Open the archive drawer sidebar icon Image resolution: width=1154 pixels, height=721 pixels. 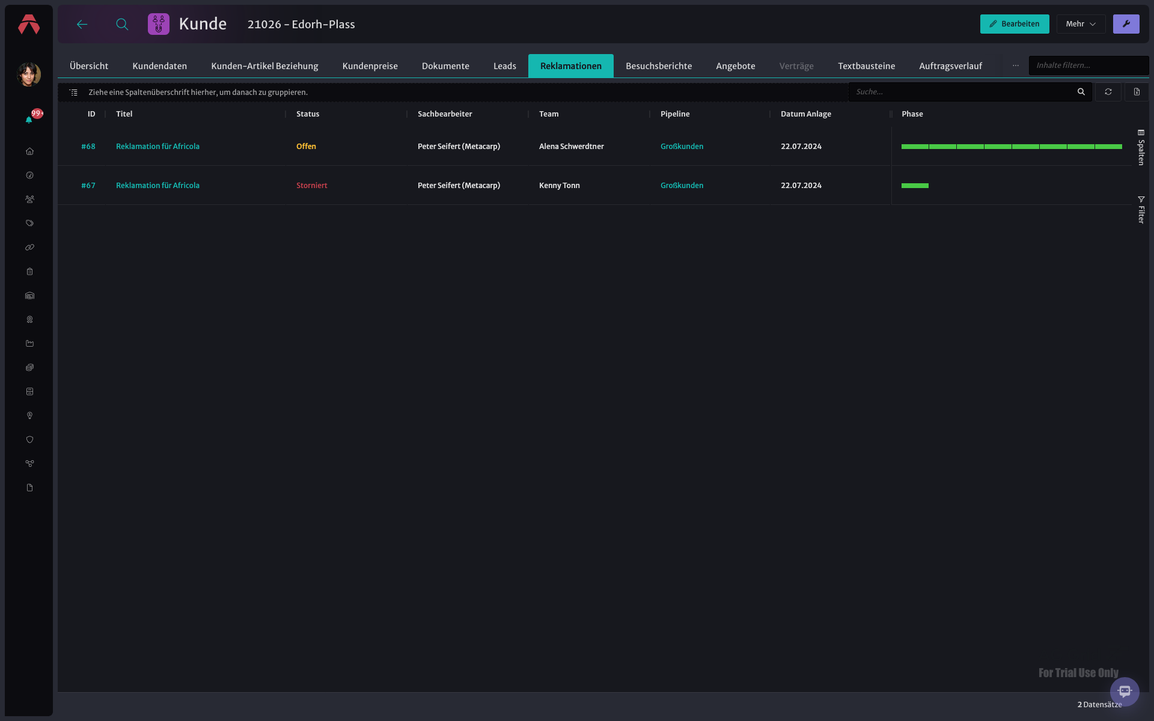click(29, 392)
